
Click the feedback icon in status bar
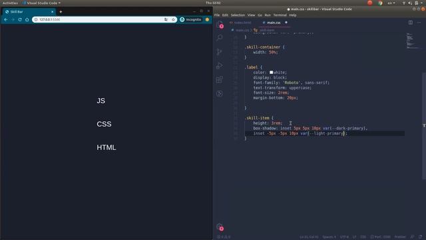pos(413,237)
